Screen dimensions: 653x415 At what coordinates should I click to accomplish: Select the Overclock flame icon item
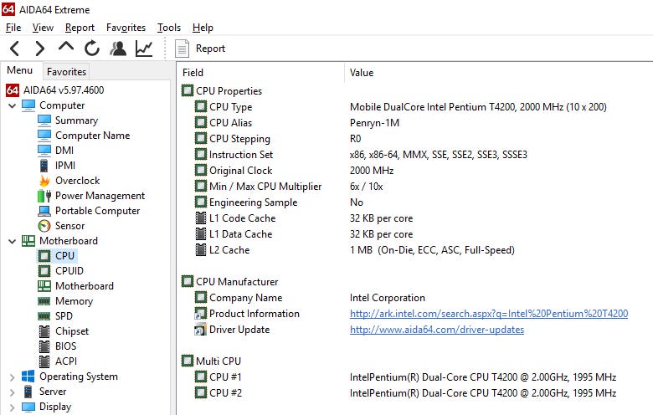coord(77,181)
